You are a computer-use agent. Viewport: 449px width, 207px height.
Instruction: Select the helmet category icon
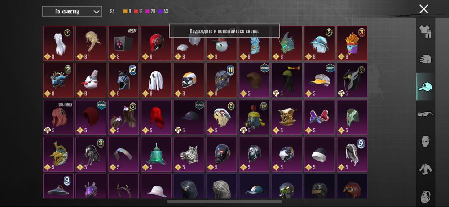(x=425, y=59)
